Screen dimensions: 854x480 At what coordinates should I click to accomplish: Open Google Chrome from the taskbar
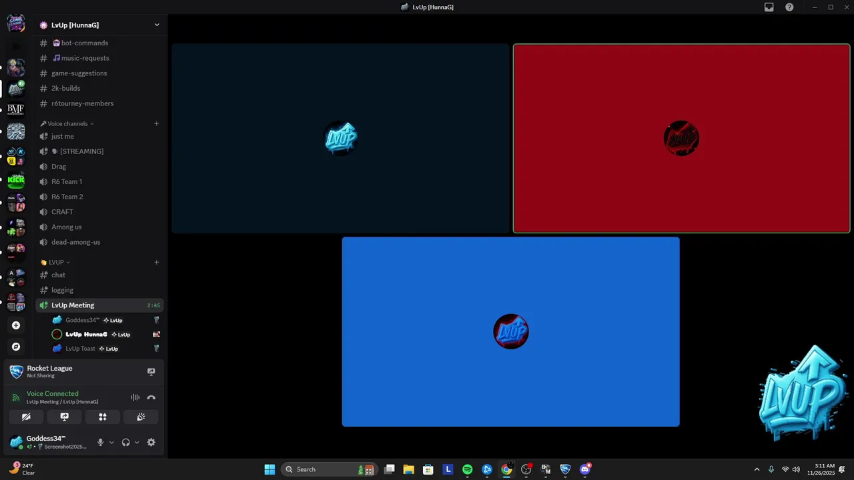[506, 469]
